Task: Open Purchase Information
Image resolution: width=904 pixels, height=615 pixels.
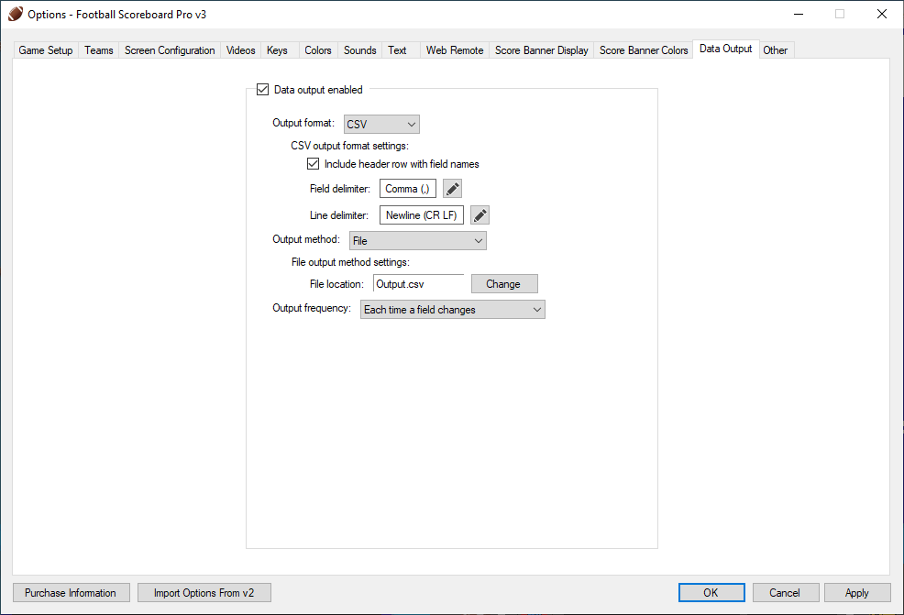Action: point(71,593)
